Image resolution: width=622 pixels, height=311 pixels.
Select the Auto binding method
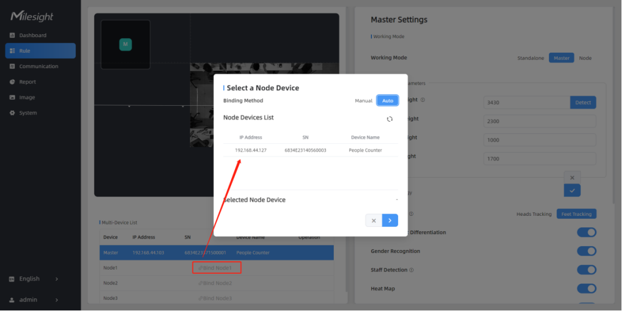388,101
